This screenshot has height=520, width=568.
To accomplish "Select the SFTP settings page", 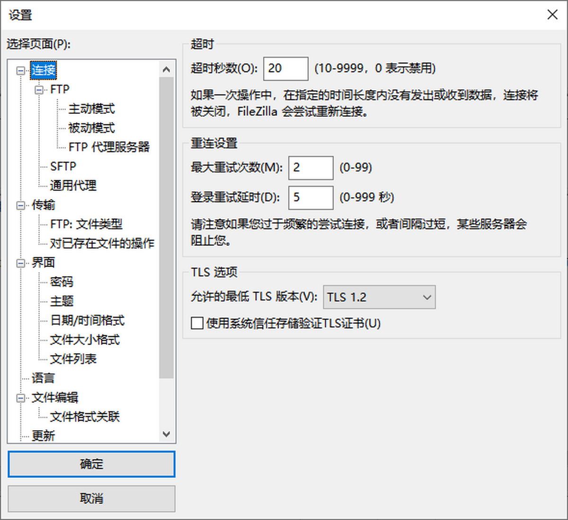I will click(x=64, y=166).
